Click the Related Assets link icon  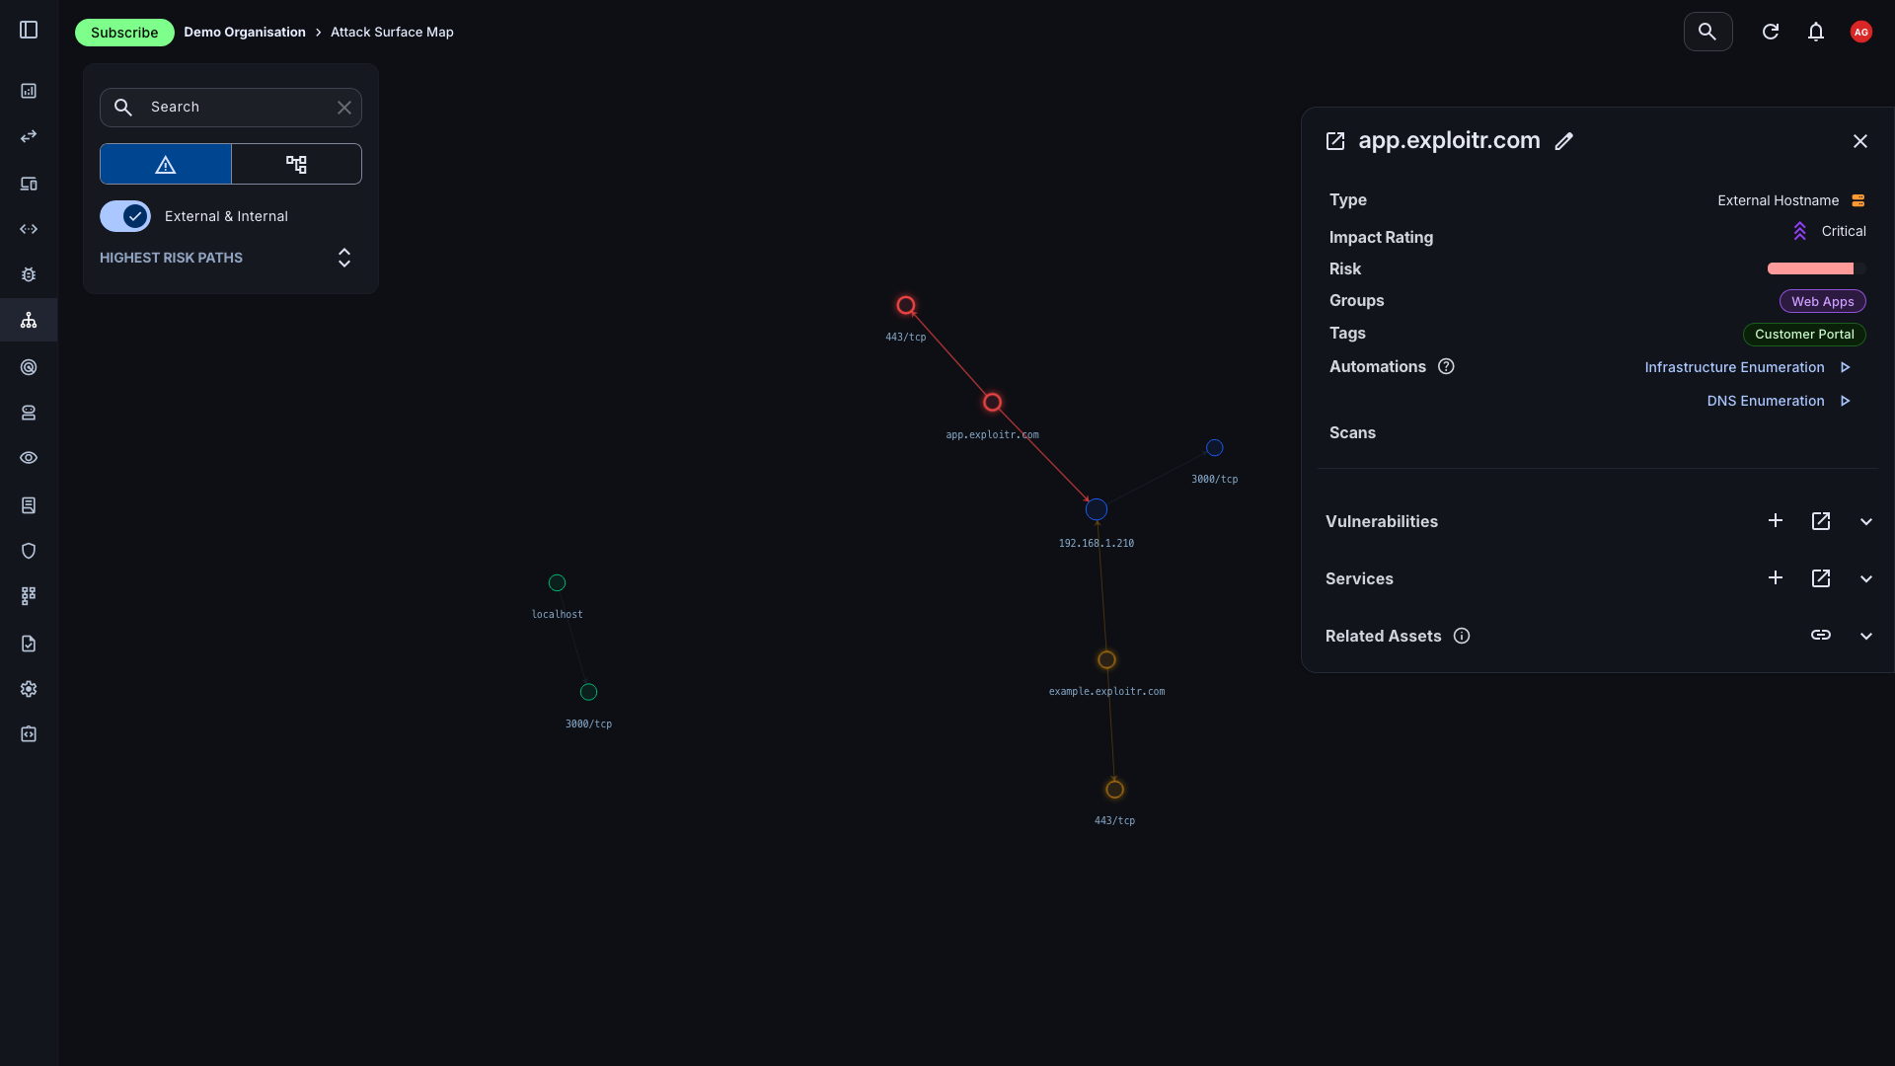point(1821,635)
